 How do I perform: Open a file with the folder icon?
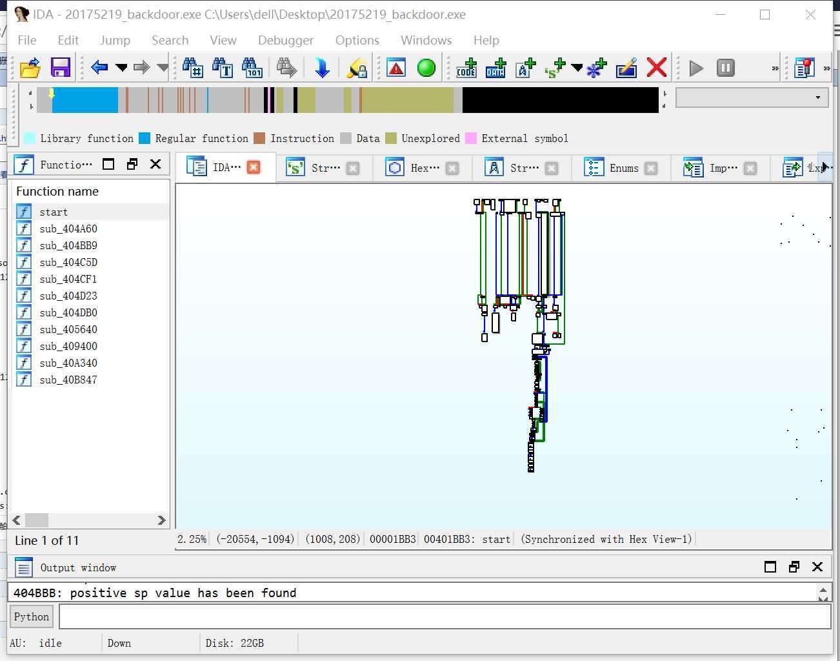pos(30,68)
